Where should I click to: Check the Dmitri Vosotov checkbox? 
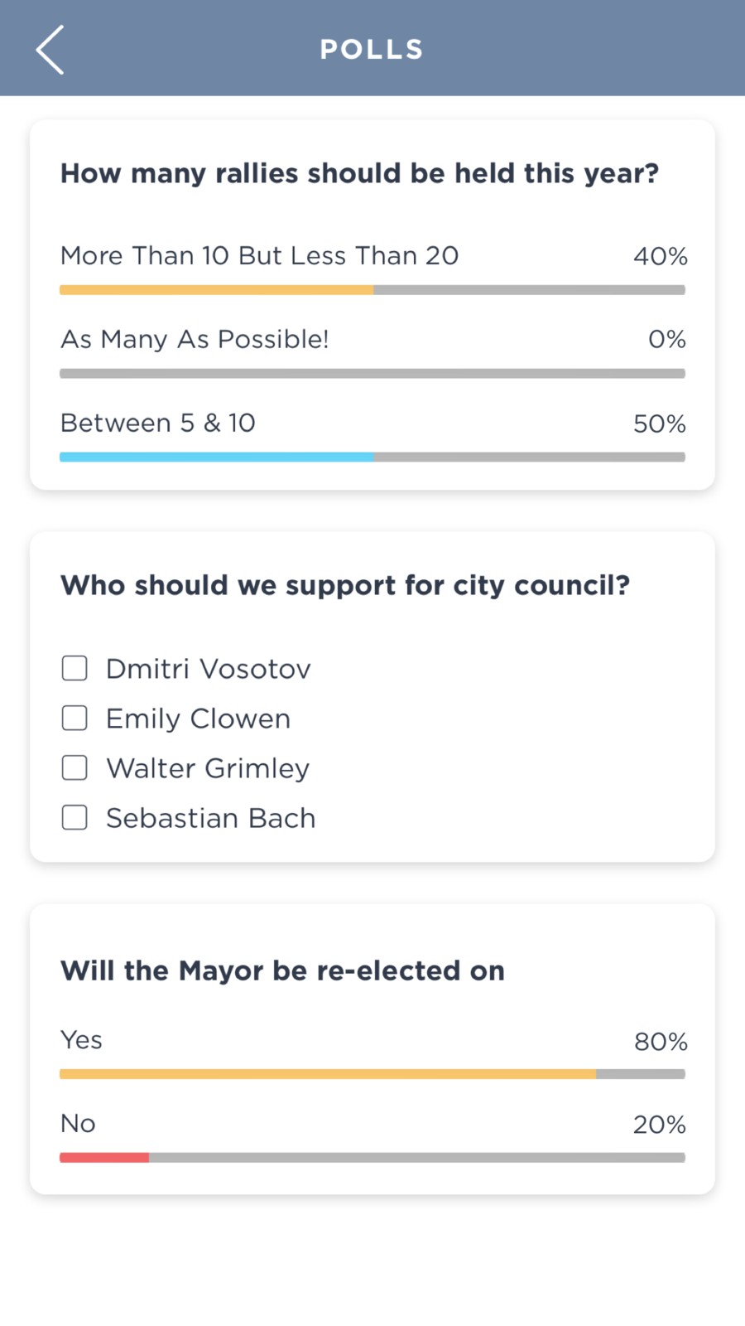pos(74,668)
